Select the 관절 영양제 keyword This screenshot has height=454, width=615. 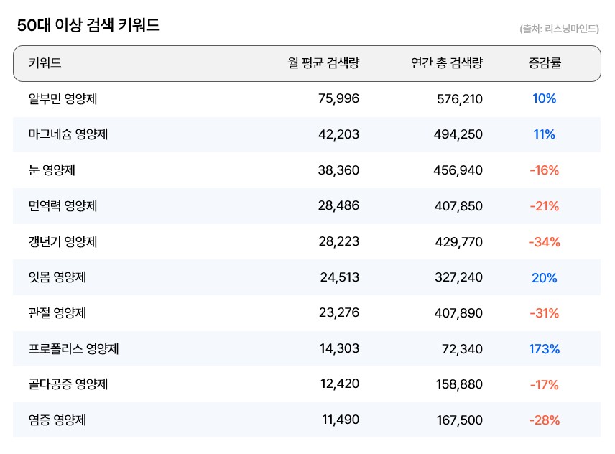click(57, 313)
